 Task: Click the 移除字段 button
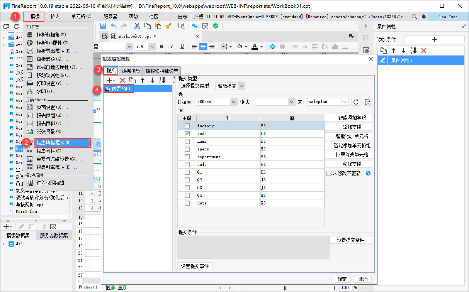coord(348,164)
